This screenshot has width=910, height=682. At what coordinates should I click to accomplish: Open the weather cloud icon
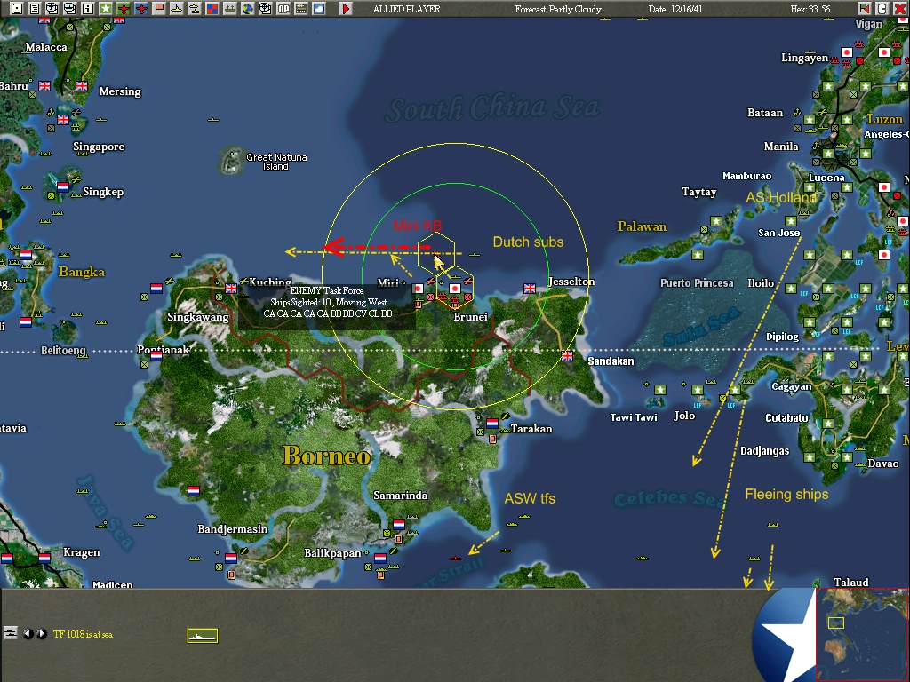pos(319,8)
